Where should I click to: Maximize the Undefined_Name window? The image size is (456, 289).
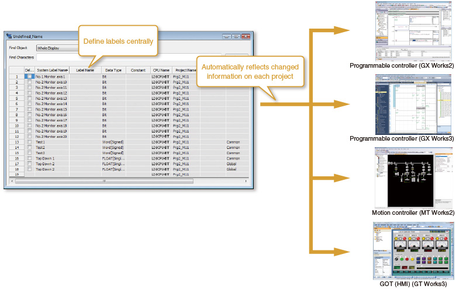tap(236, 36)
